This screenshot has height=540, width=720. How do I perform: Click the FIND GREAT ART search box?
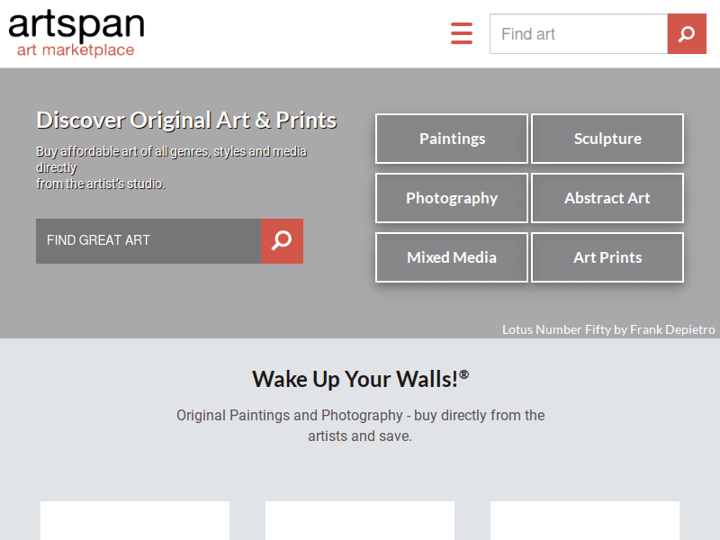coord(148,241)
